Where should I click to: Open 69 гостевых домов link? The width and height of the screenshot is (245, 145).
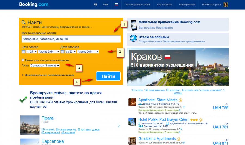[x=88, y=129]
